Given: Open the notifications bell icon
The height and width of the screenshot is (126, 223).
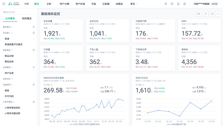Looking at the screenshot, I should (184, 4).
